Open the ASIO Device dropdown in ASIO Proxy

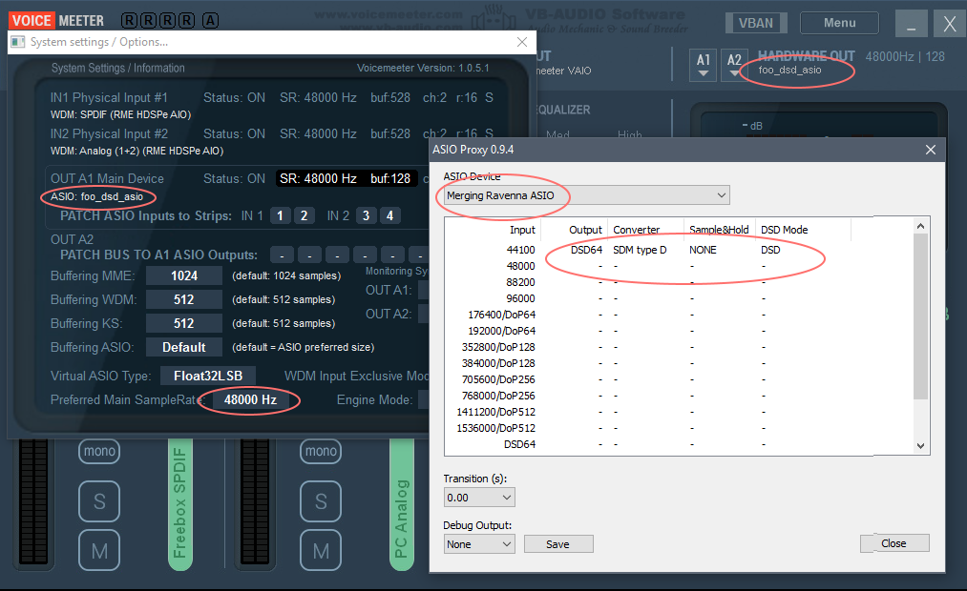coord(586,195)
